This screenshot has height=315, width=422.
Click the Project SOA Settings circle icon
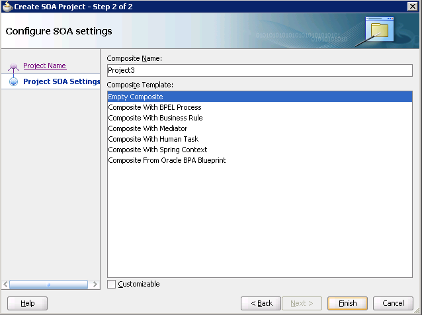[13, 81]
